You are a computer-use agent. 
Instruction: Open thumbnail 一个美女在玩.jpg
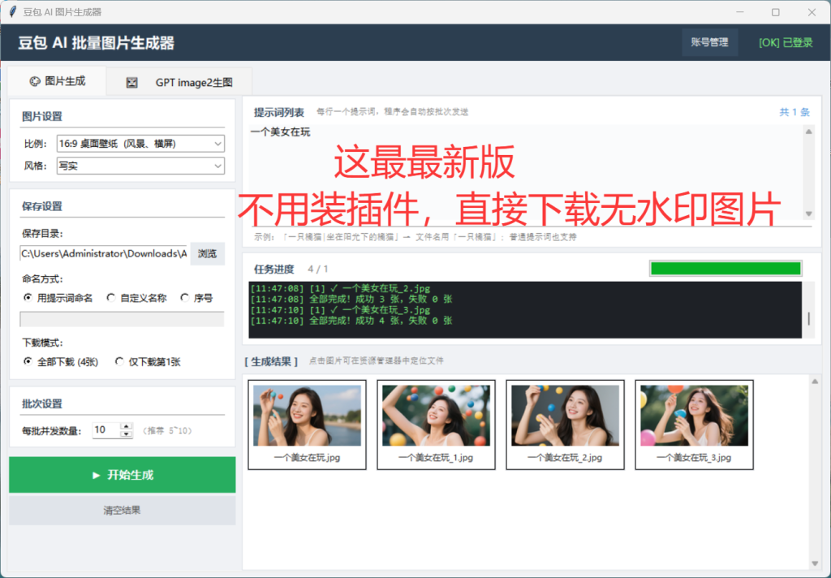tap(308, 425)
